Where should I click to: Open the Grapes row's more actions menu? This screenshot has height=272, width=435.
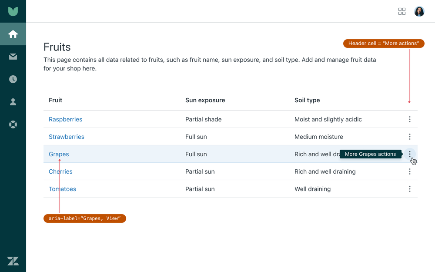click(409, 154)
